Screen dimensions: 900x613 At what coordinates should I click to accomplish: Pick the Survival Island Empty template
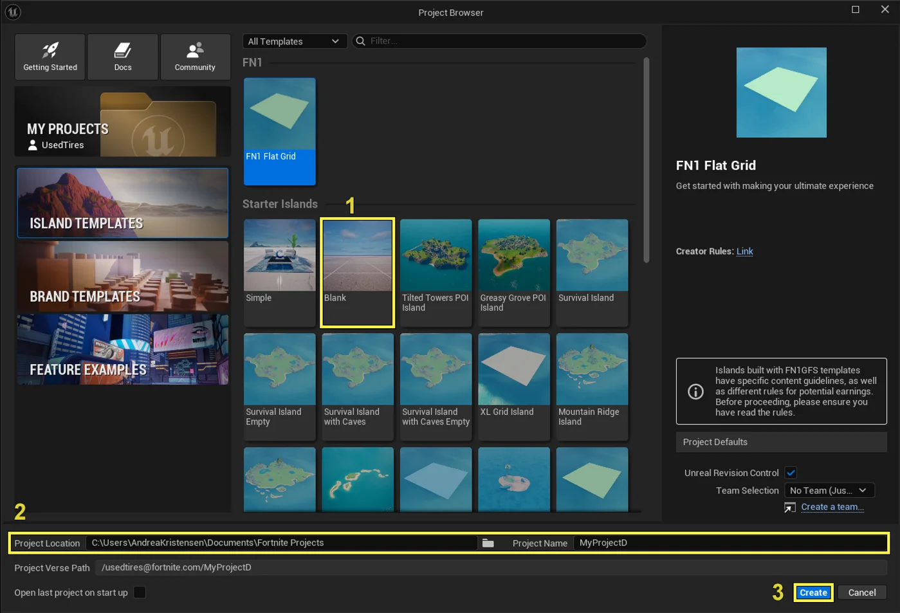(x=280, y=387)
